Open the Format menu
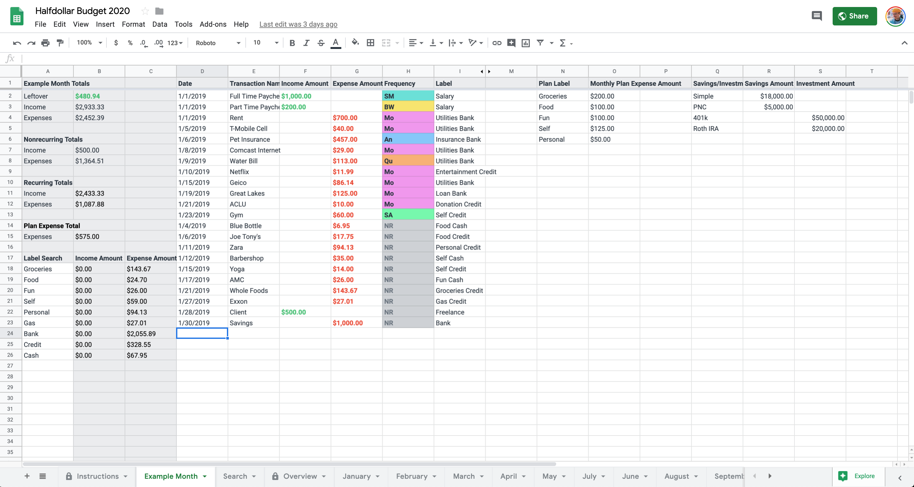Image resolution: width=914 pixels, height=487 pixels. [133, 24]
